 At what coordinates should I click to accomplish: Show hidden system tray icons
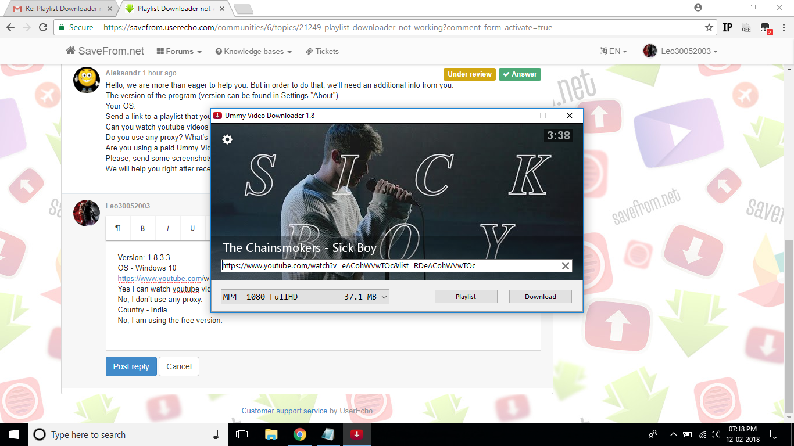[674, 434]
